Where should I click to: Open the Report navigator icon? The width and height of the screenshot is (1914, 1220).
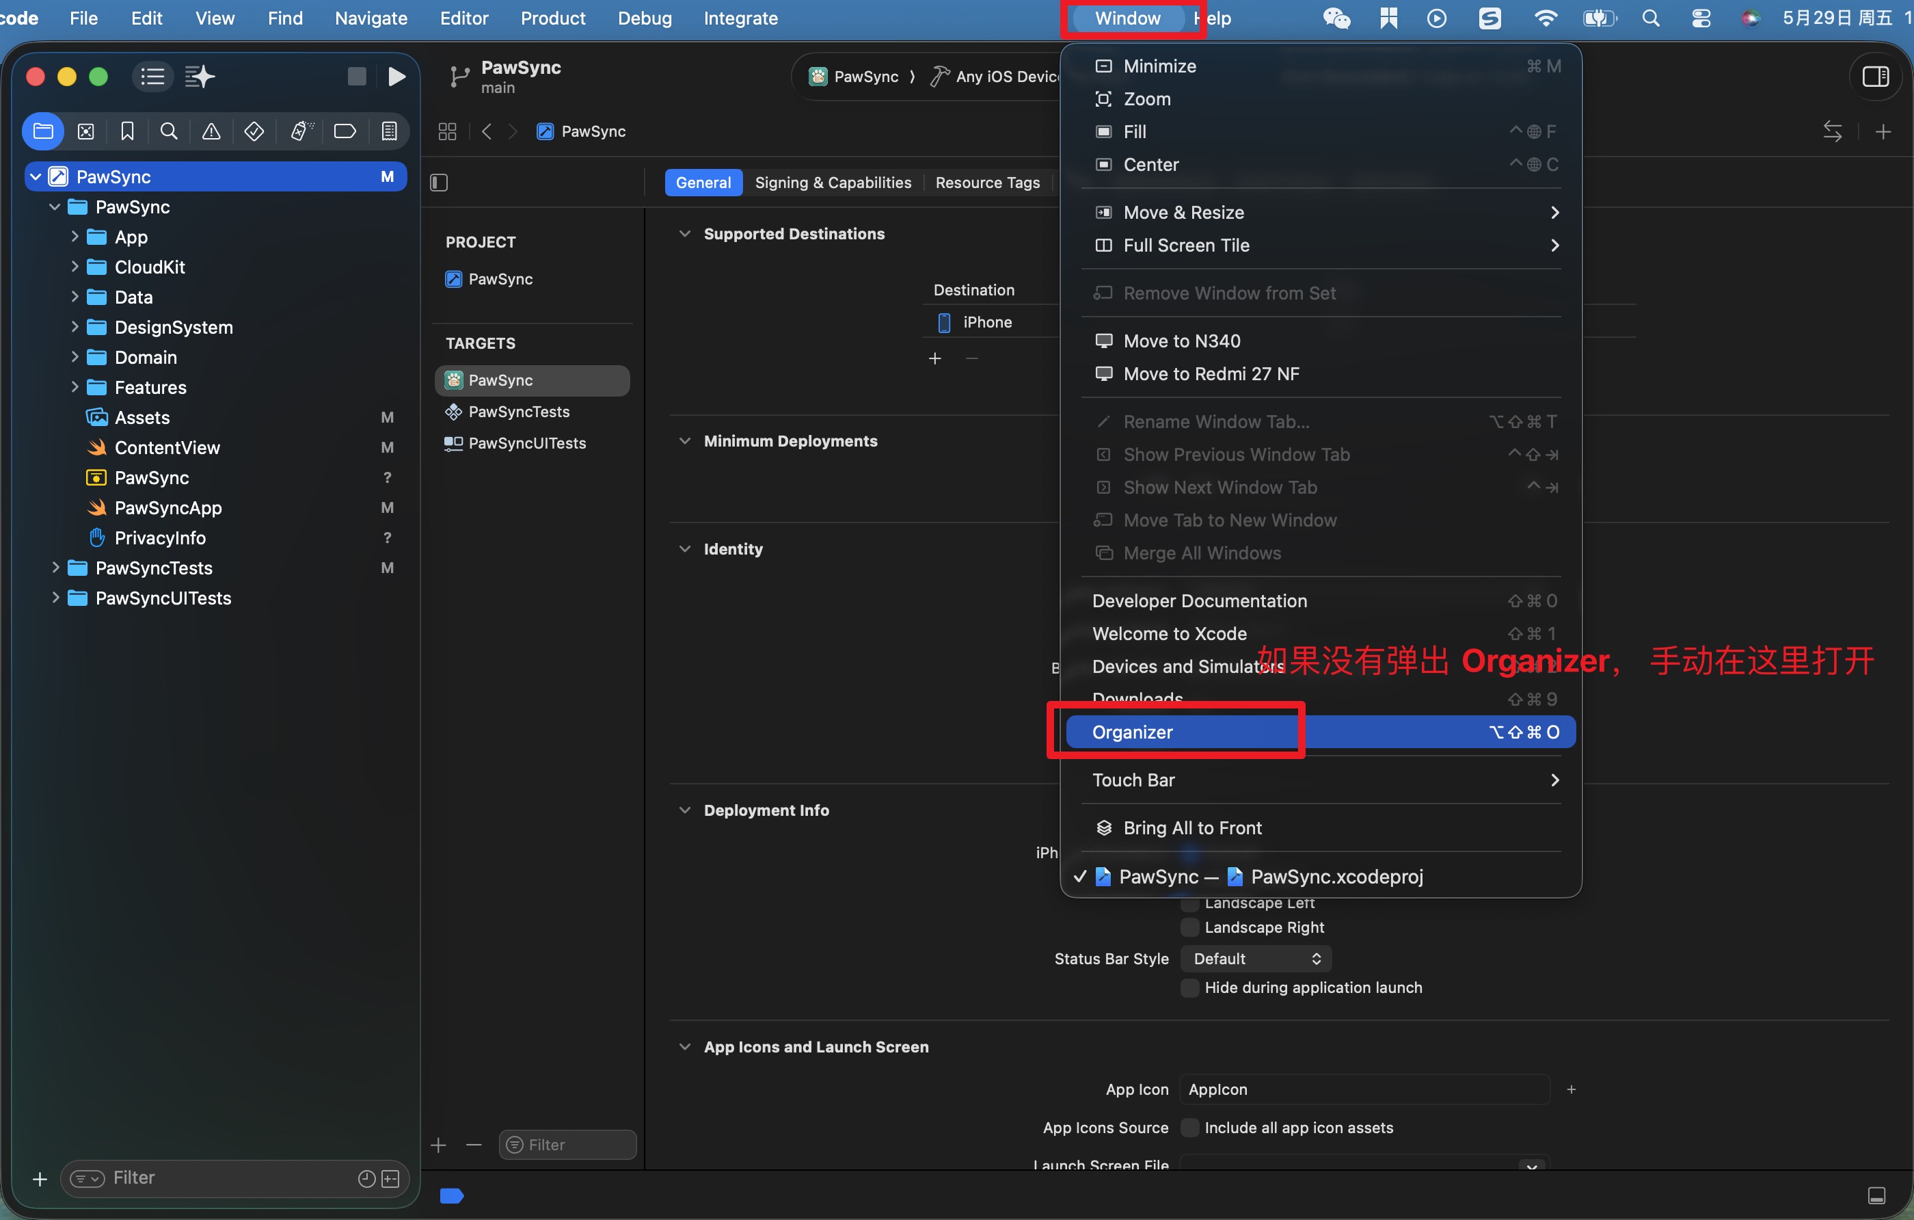click(389, 131)
